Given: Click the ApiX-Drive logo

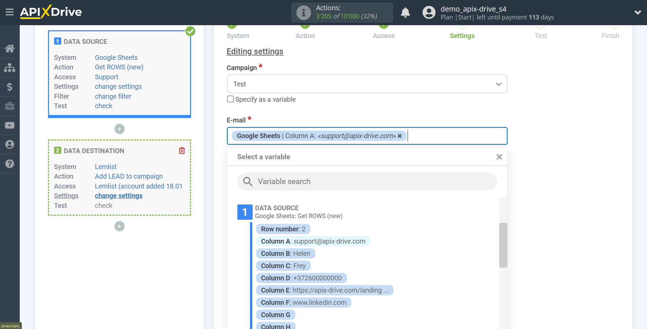Looking at the screenshot, I should tap(51, 12).
